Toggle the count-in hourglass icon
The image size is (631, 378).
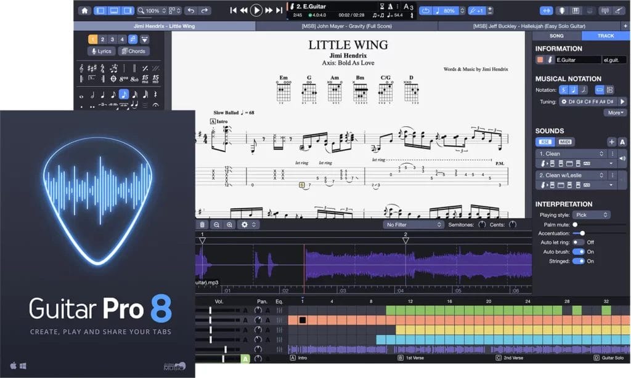[x=382, y=6]
